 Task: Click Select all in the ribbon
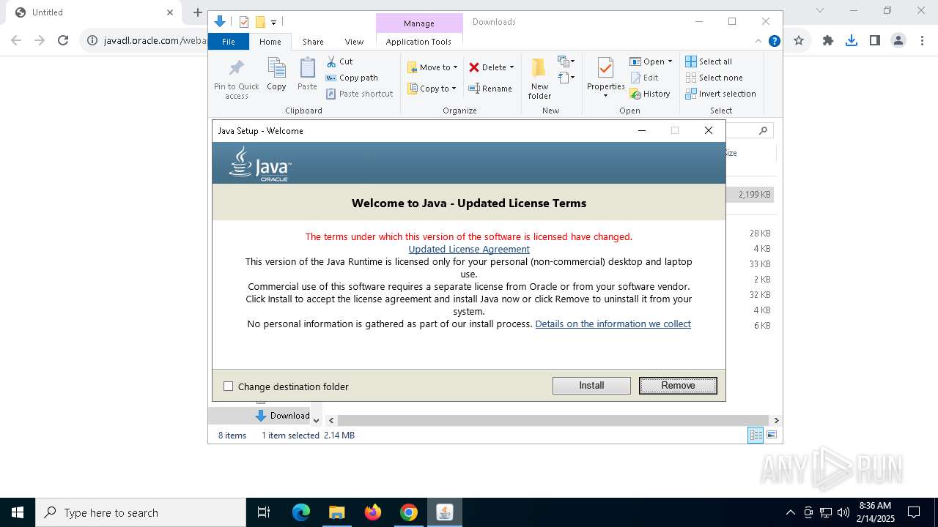click(x=709, y=61)
